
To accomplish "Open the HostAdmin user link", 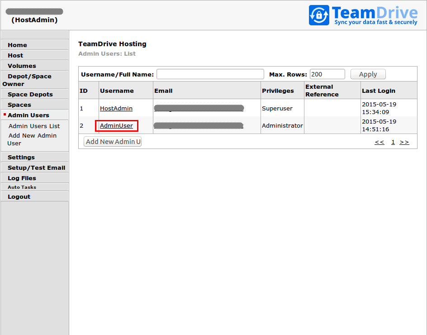I will (x=116, y=108).
